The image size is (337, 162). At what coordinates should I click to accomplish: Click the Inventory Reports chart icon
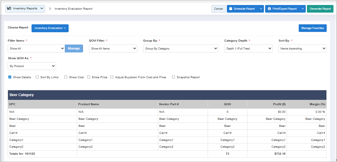(9, 8)
